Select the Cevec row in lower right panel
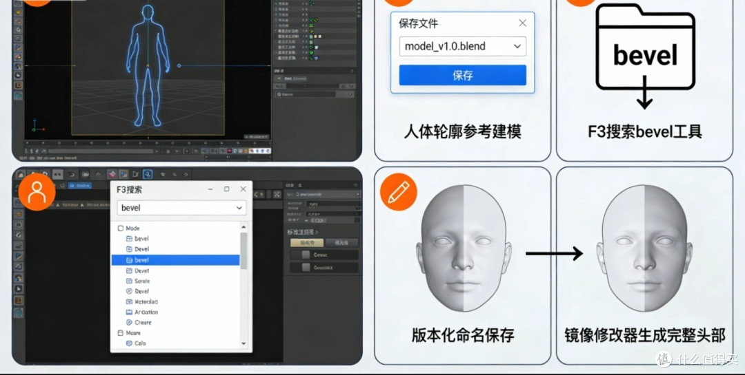Viewport: 745px width, 375px height. (x=324, y=255)
